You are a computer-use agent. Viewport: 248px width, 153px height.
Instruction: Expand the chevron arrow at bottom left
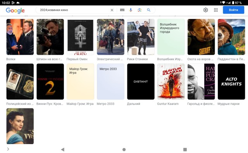coord(8,149)
